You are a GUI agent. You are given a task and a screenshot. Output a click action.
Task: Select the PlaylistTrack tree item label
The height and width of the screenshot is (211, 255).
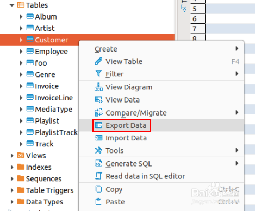57,132
